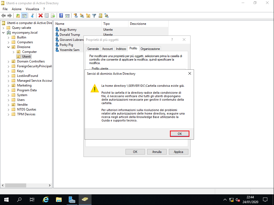Switch to the Organizzazione tab
This screenshot has height=205, width=274.
coord(150,49)
